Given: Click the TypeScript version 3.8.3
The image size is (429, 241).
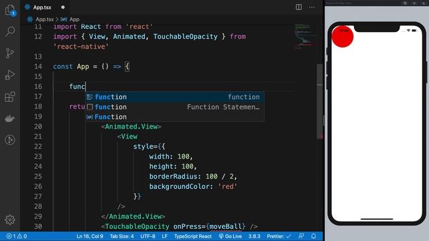Looking at the screenshot, I should pyautogui.click(x=254, y=236).
